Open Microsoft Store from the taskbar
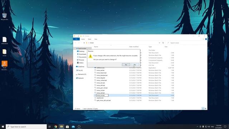This screenshot has width=229, height=129. (67, 126)
